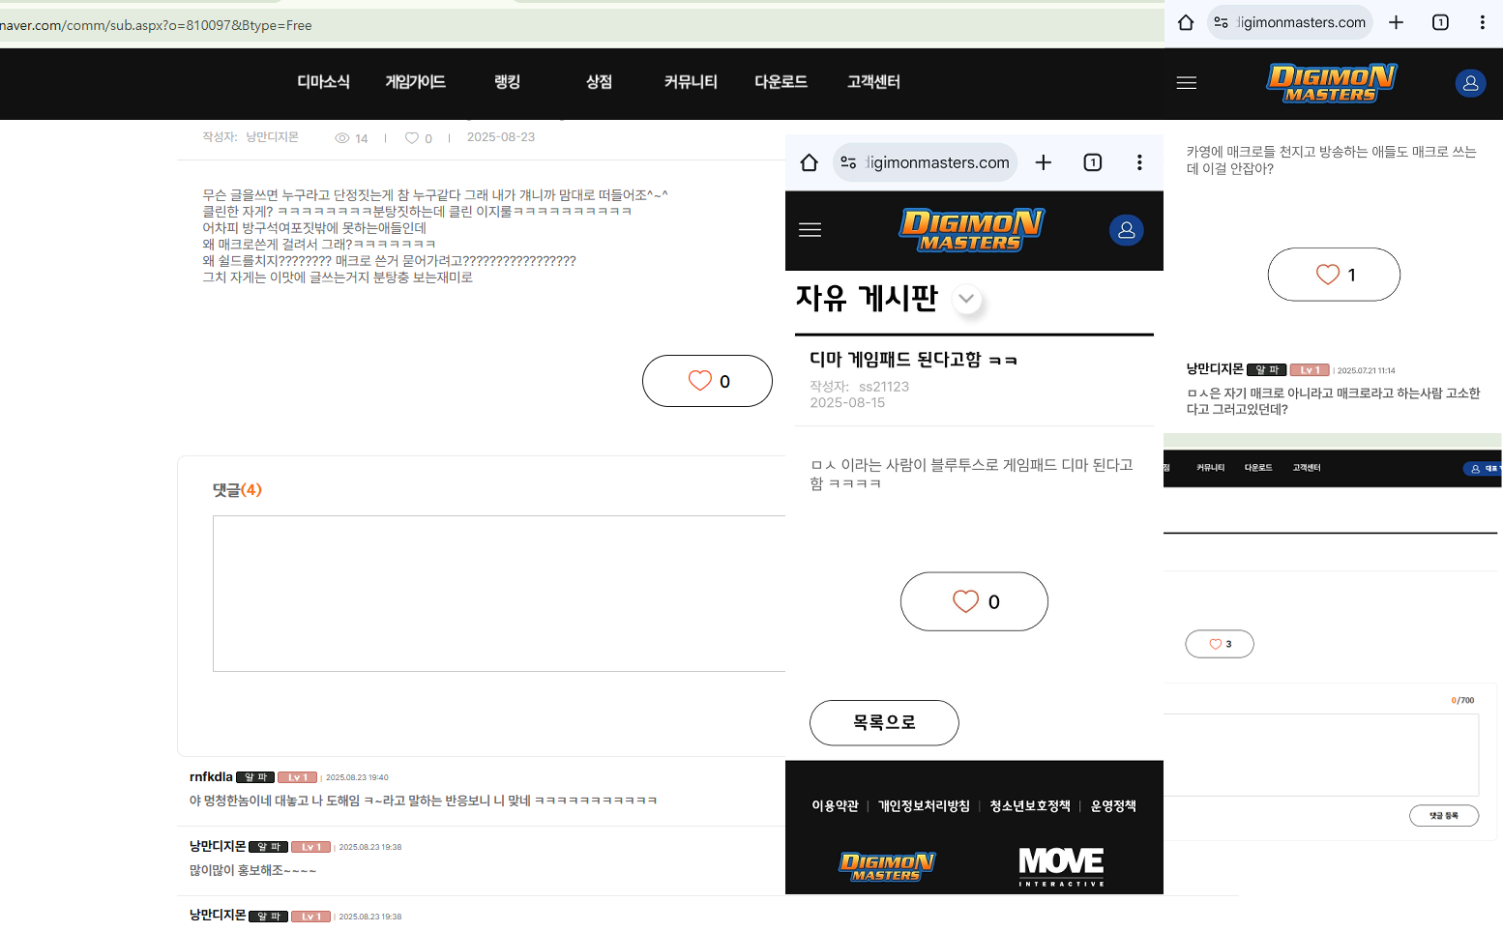1503x932 pixels.
Task: Click the home icon in the topmost browser bar
Action: (1186, 22)
